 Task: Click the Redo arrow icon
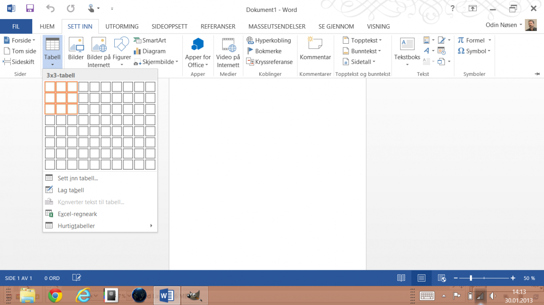[x=71, y=8]
